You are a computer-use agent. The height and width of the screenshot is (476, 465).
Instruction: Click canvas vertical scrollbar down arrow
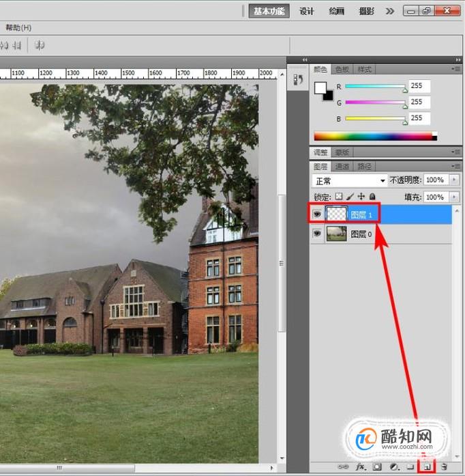(282, 458)
